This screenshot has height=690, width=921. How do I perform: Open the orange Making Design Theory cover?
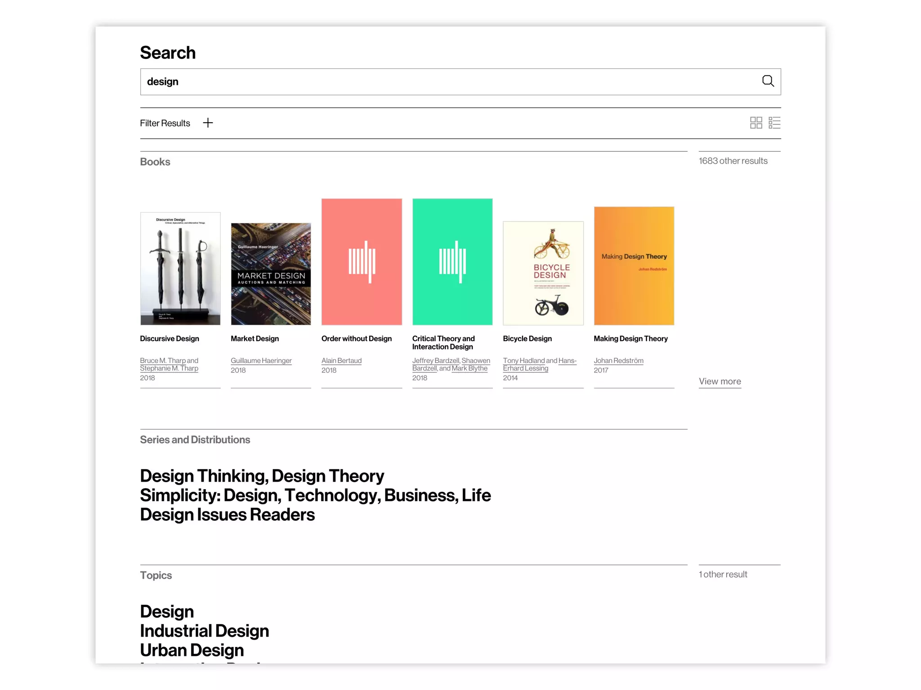pyautogui.click(x=634, y=266)
